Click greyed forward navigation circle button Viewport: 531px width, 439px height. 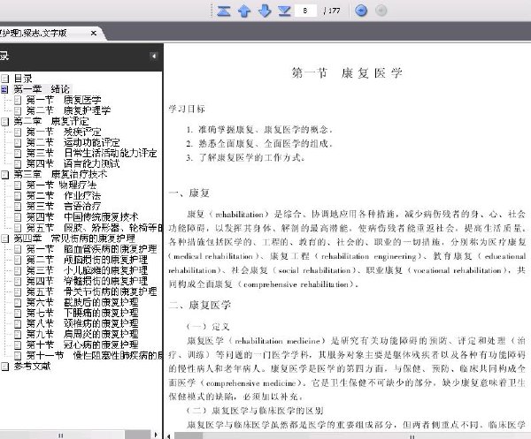381,11
